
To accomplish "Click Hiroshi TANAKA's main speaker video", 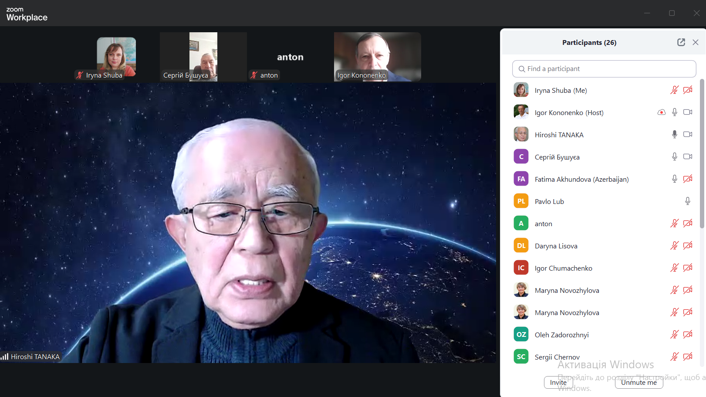I will [248, 223].
